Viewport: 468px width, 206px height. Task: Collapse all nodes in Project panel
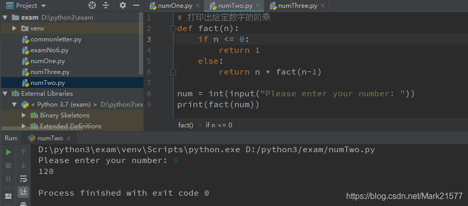106,5
